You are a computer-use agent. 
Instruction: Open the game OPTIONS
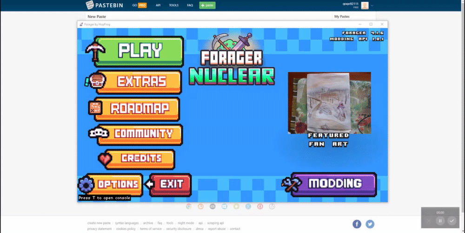(x=115, y=185)
